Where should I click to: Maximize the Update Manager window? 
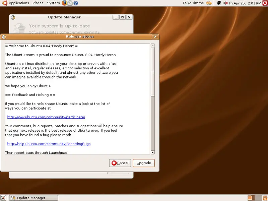[122, 17]
